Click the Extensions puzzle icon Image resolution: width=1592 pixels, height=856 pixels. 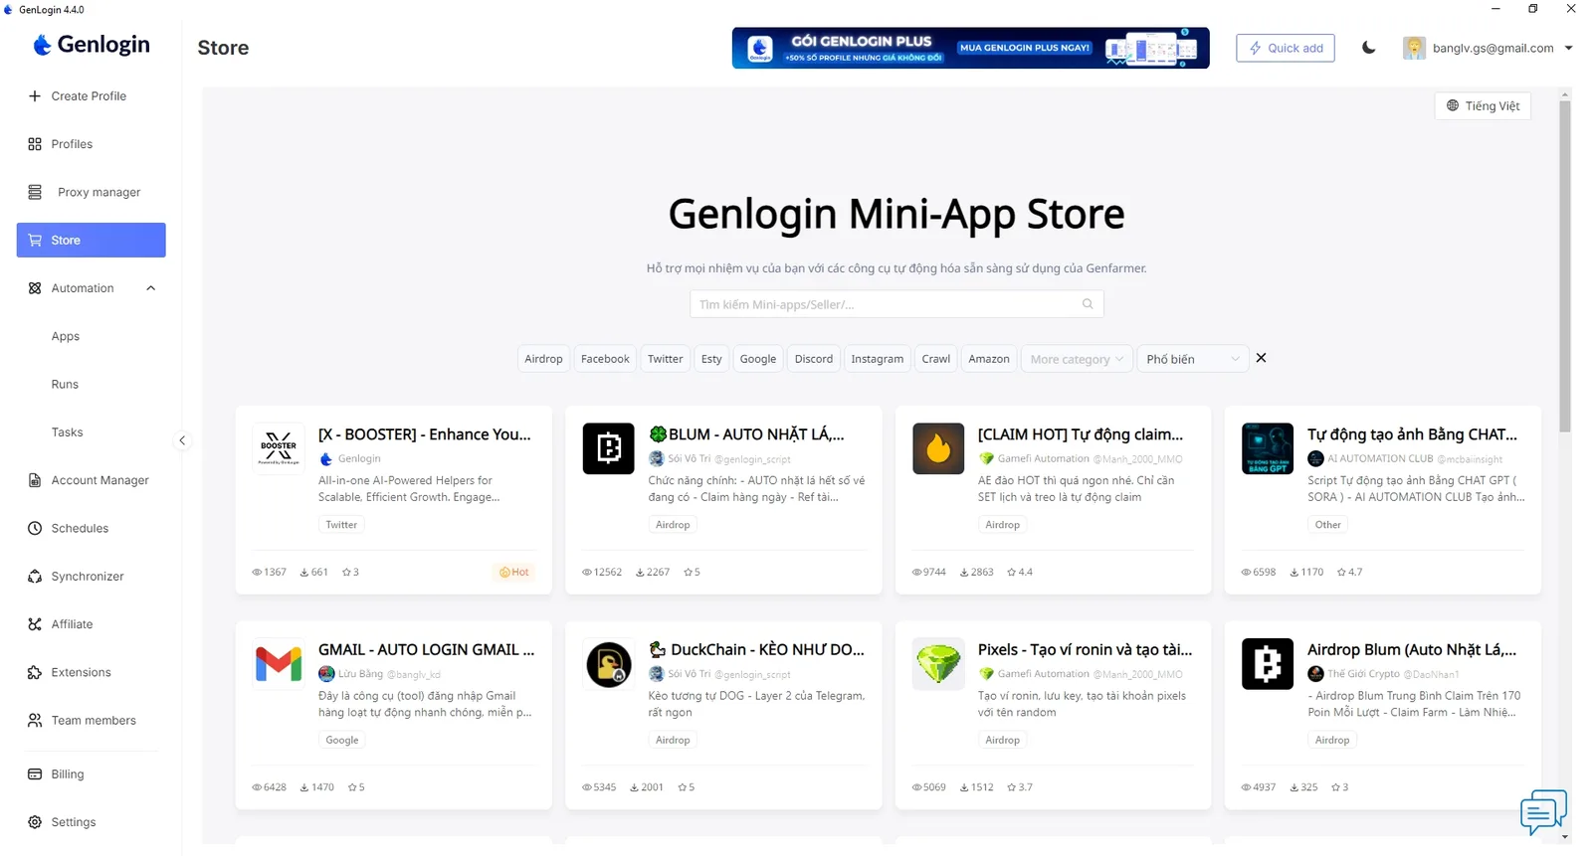click(35, 672)
